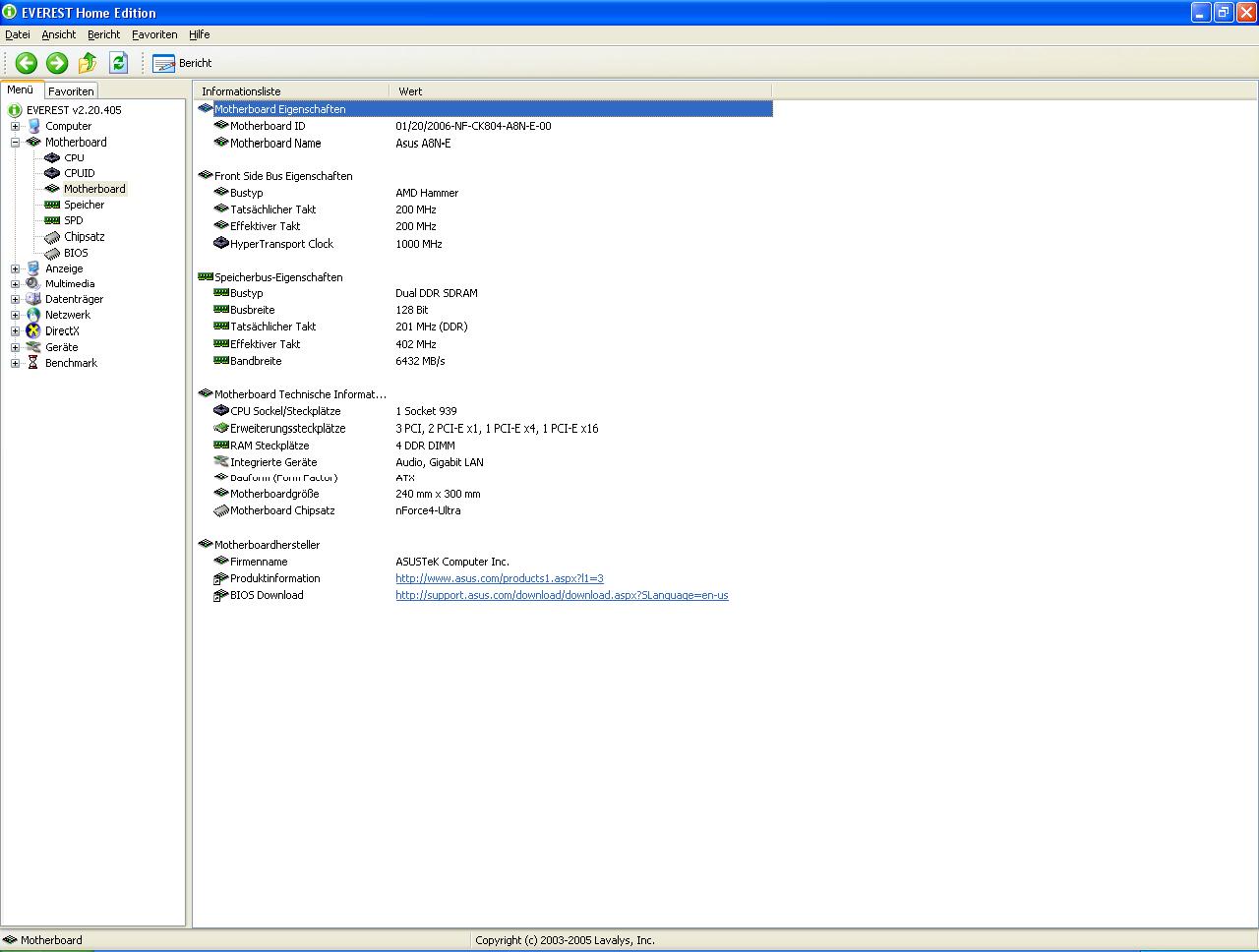
Task: Click the HyperTransport Clock row icon
Action: tap(221, 243)
